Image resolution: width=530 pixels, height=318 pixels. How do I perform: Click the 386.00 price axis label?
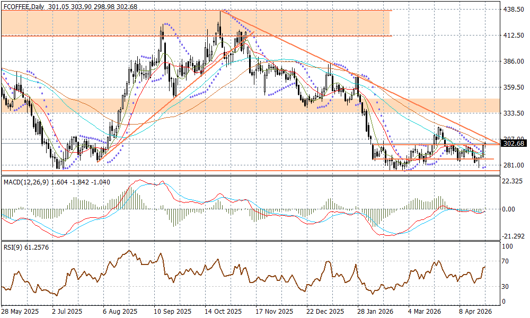click(514, 61)
